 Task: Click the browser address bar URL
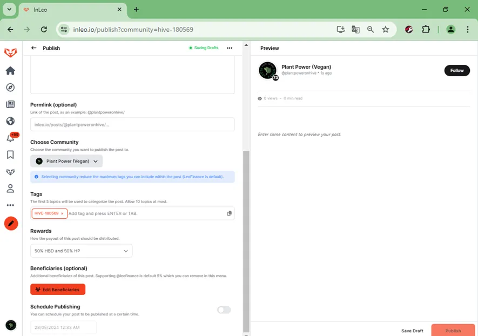pyautogui.click(x=133, y=29)
